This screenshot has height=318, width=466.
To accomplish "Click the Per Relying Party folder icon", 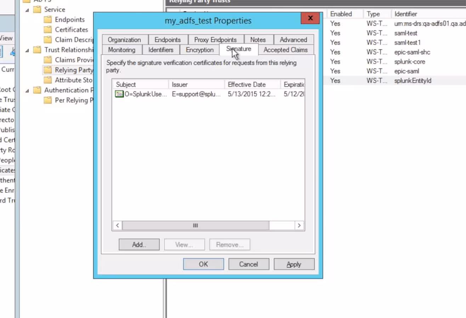I will click(47, 100).
